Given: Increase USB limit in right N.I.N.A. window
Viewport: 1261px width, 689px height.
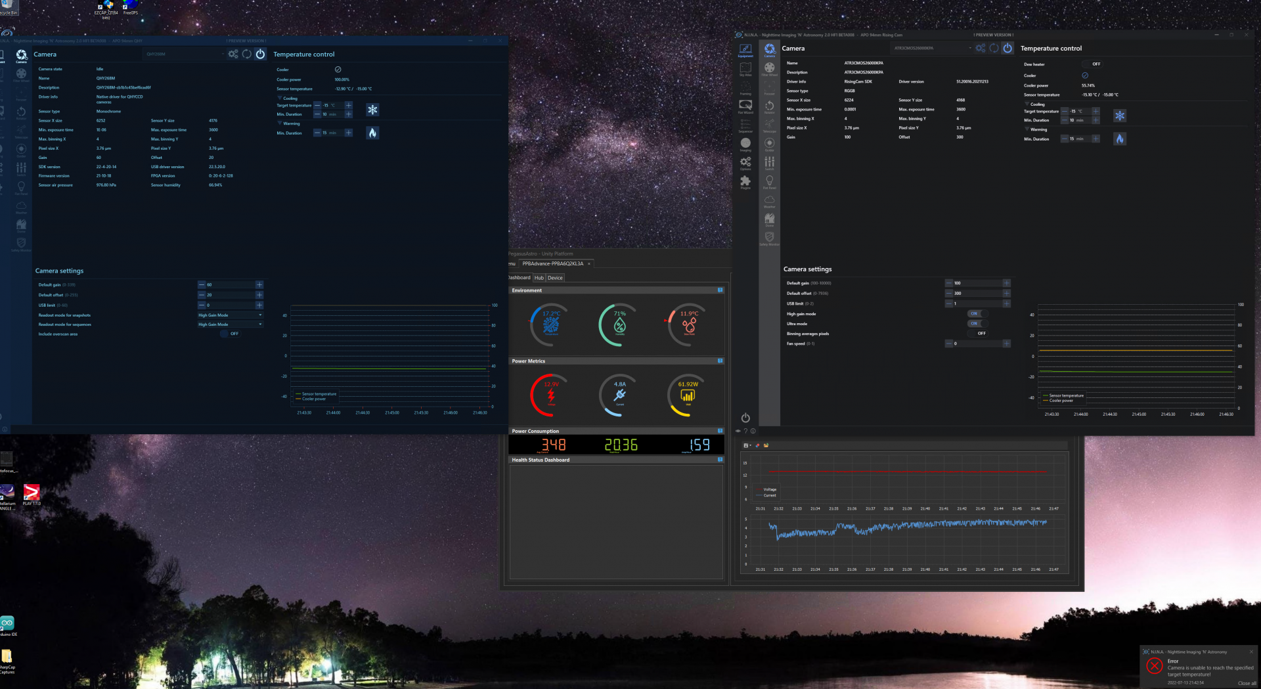Looking at the screenshot, I should [1006, 303].
